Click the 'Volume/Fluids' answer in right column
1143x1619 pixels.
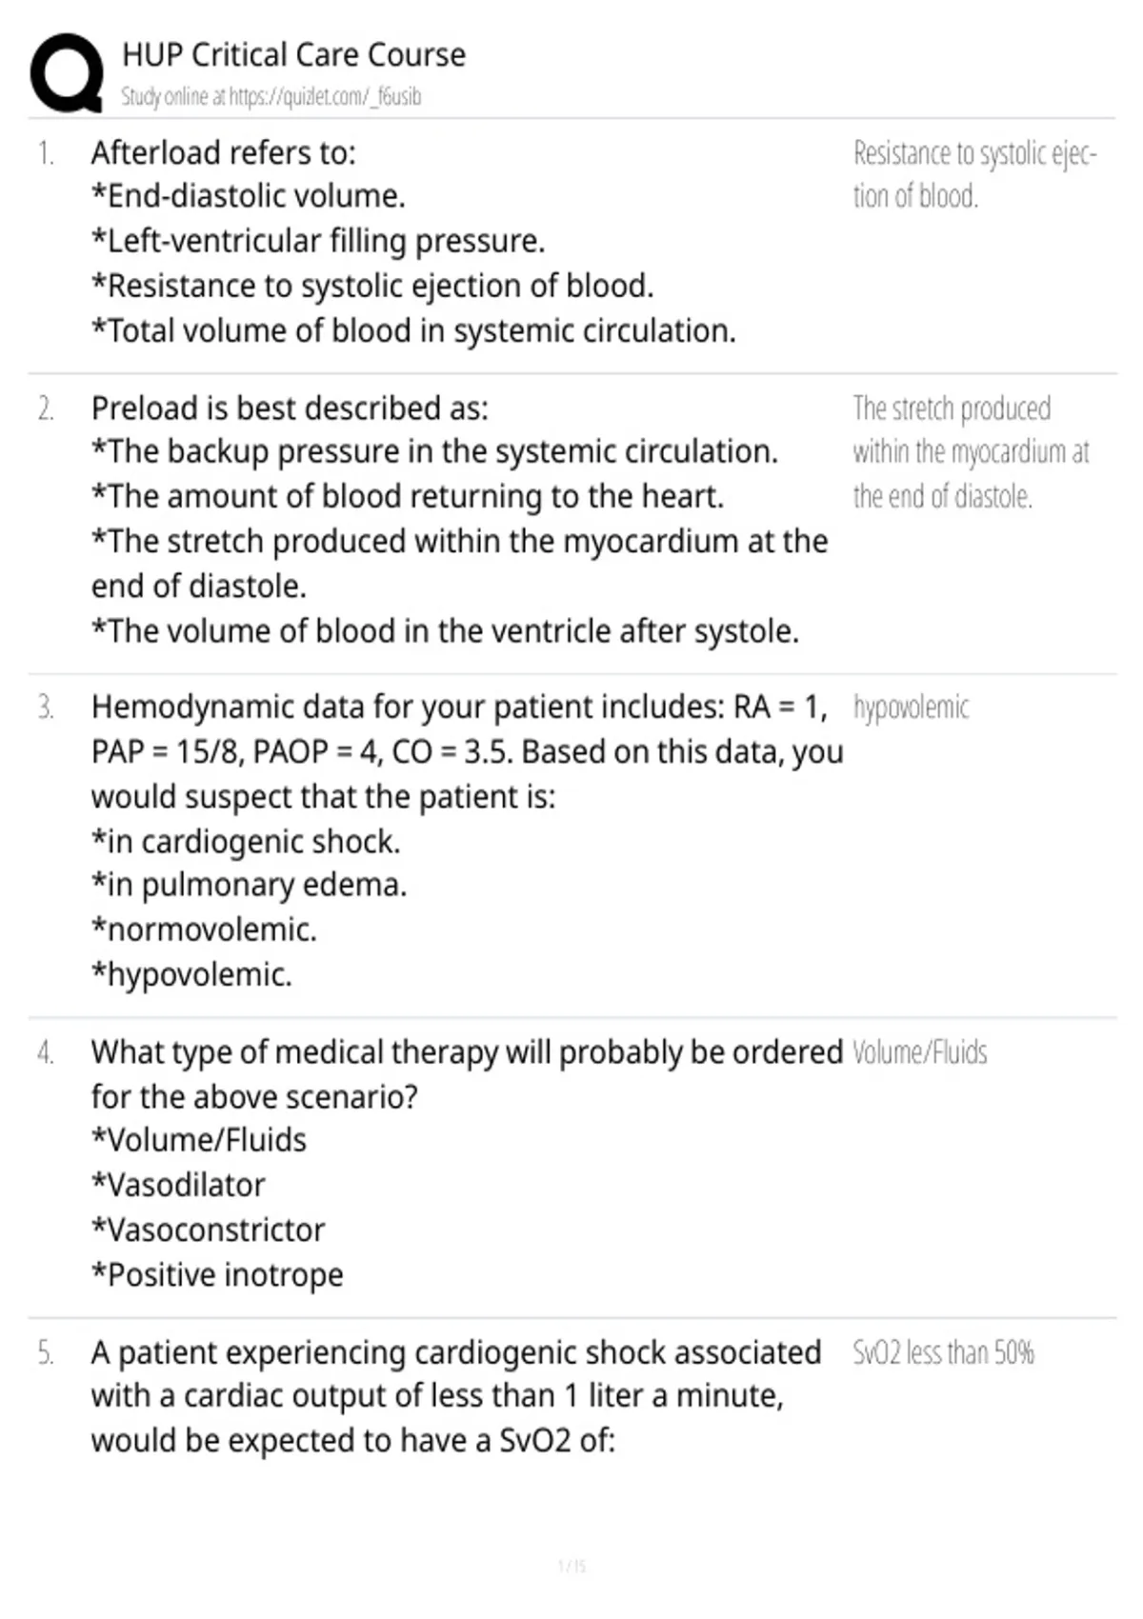pyautogui.click(x=919, y=1052)
